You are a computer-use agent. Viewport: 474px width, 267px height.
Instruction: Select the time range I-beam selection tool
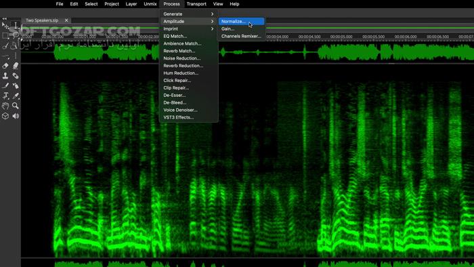[x=16, y=25]
